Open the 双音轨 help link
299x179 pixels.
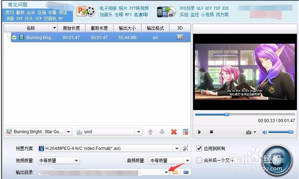coord(50,18)
